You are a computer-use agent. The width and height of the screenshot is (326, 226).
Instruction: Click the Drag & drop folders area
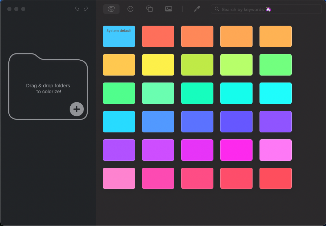coord(48,86)
